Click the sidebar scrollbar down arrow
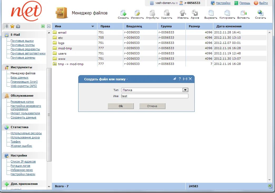Image resolution: width=275 pixels, height=193 pixels. [49, 186]
